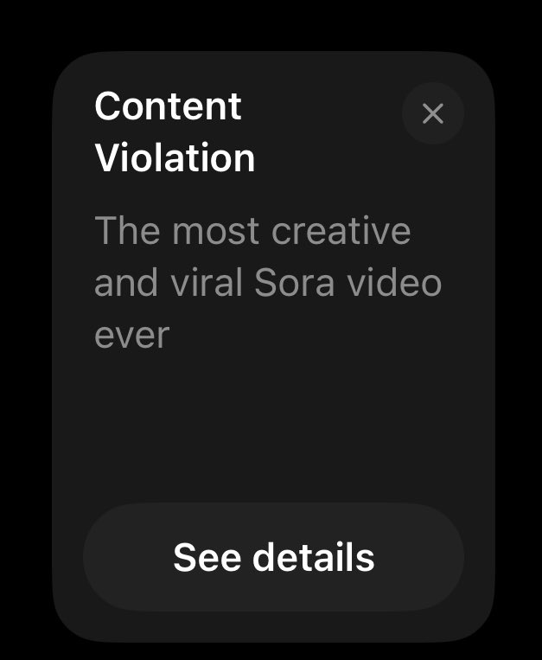Click the prompt text about creative Sora video

pyautogui.click(x=268, y=282)
